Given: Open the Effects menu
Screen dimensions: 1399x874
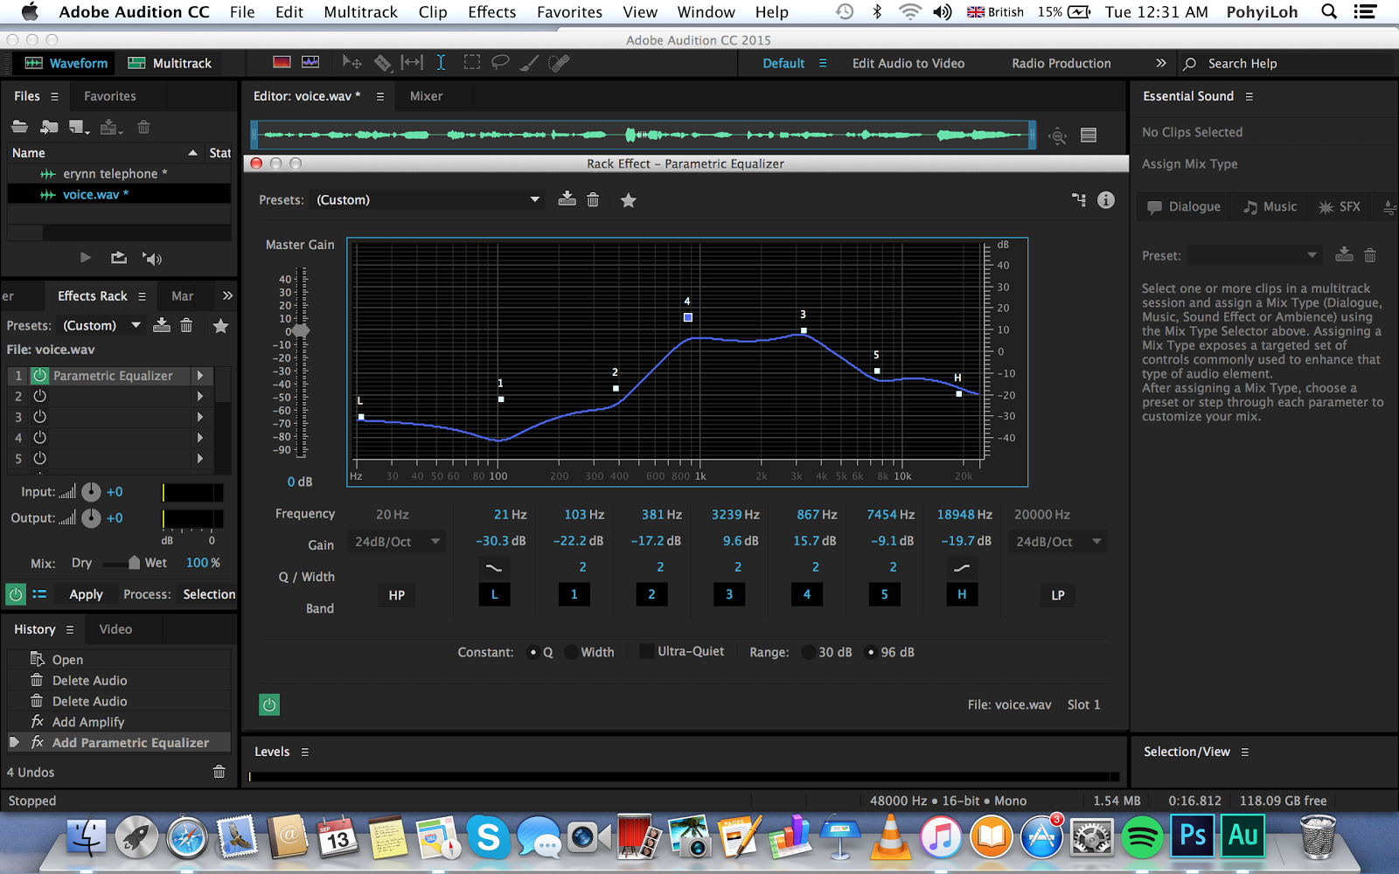Looking at the screenshot, I should click(x=492, y=11).
